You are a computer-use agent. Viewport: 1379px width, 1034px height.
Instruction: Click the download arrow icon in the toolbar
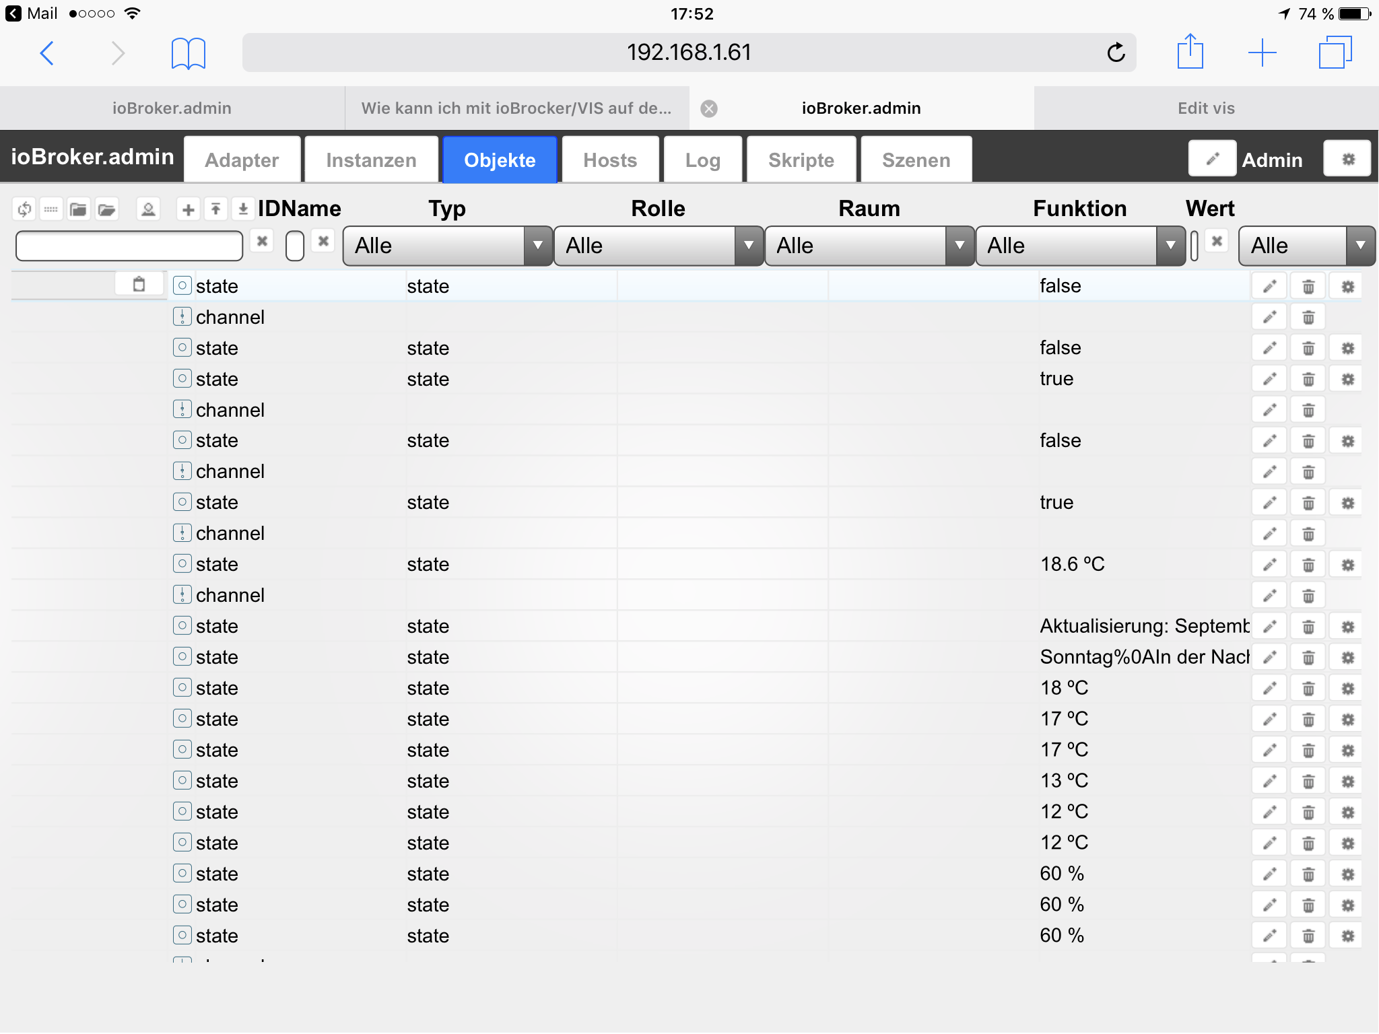pyautogui.click(x=243, y=209)
